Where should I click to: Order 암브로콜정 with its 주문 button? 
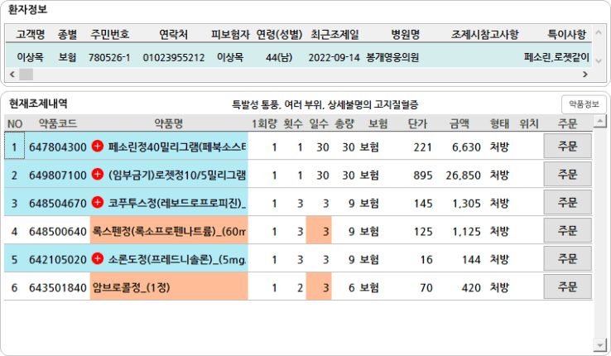click(567, 286)
